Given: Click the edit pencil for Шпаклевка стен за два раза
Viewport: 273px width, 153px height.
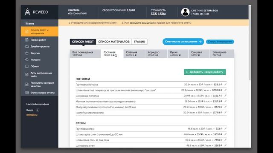Looking at the screenshot, I should tap(225, 140).
